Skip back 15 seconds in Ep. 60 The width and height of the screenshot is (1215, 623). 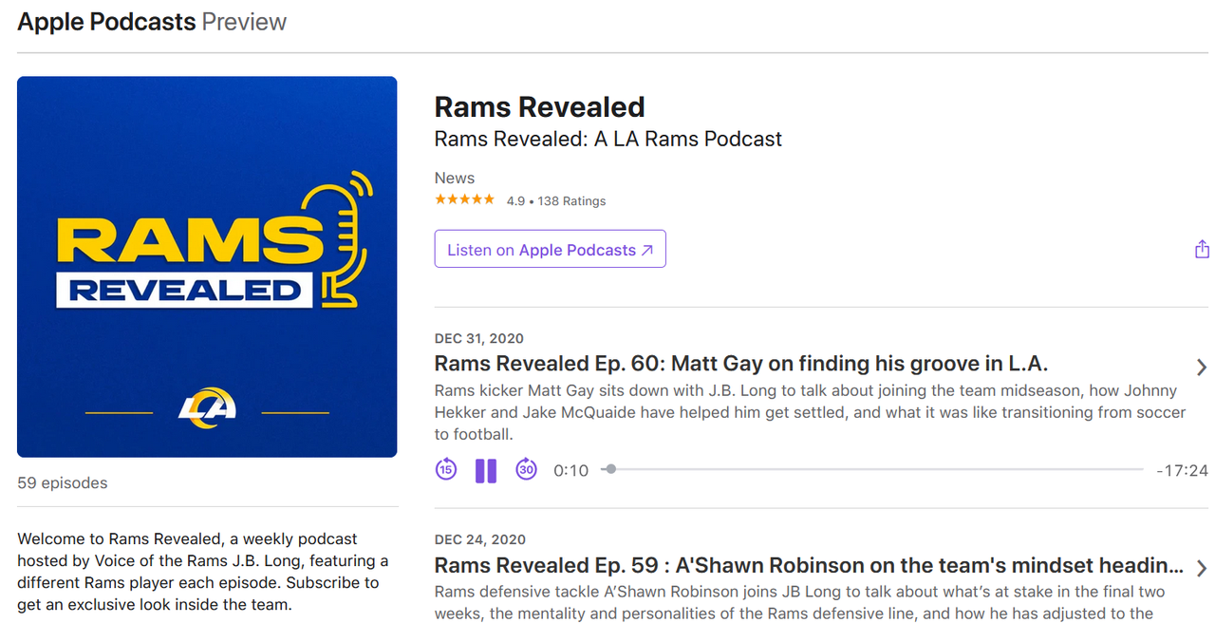446,469
